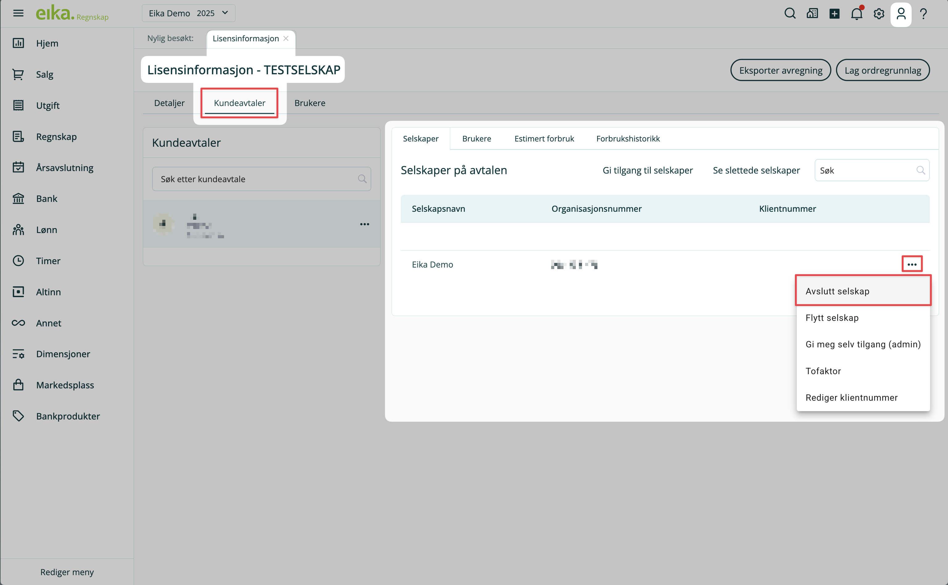The image size is (948, 585).
Task: Click Bankprodukter tag icon
Action: (x=18, y=416)
